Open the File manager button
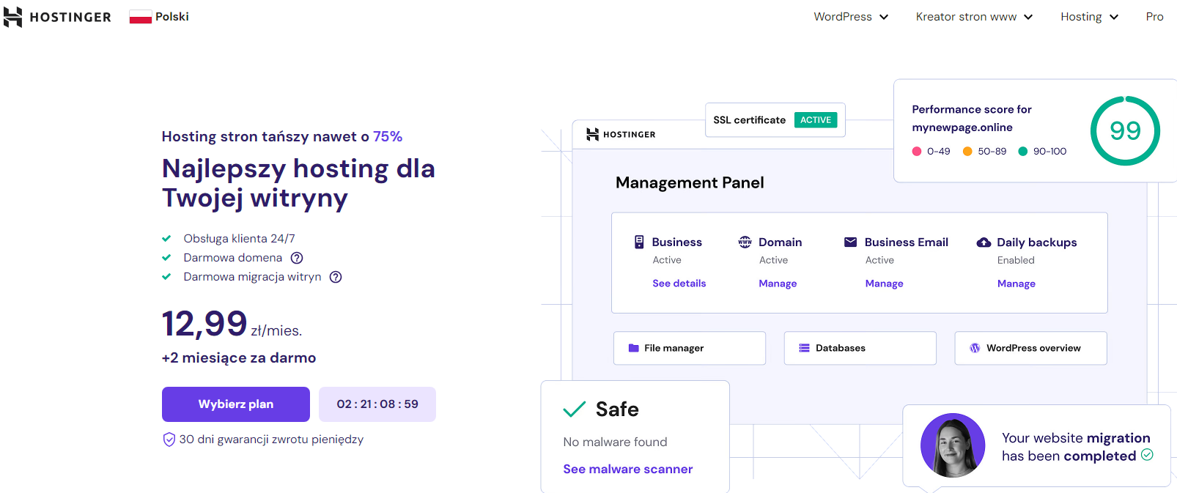This screenshot has height=493, width=1177. (690, 348)
